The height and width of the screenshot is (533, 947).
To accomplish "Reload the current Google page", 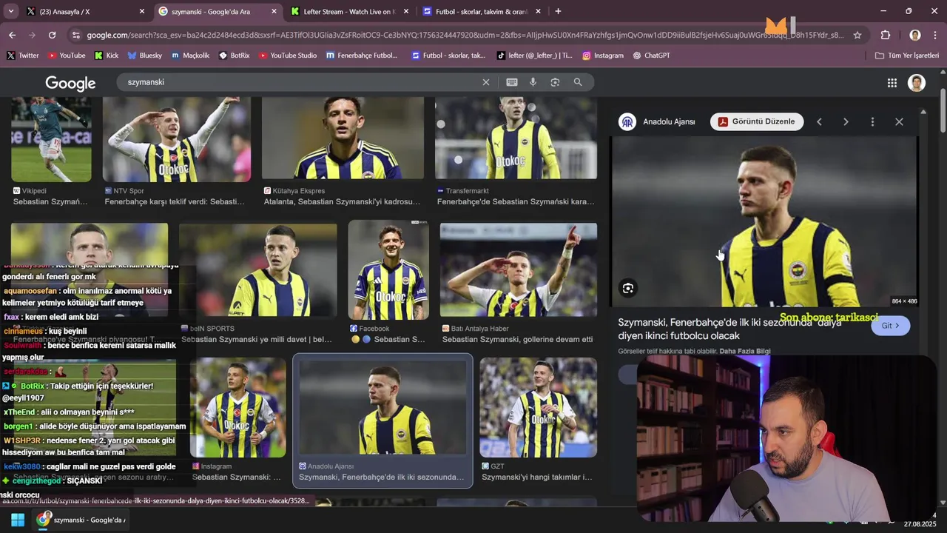I will pos(52,35).
